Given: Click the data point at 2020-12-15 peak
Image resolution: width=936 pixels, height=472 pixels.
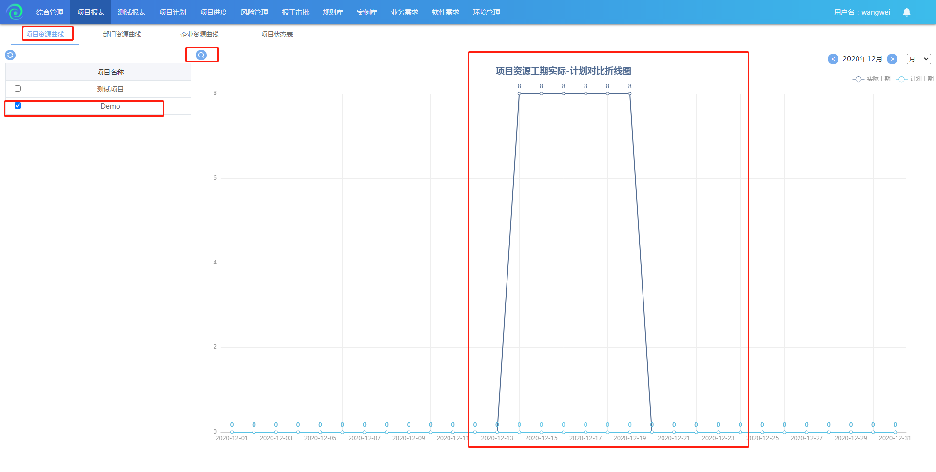Looking at the screenshot, I should (541, 94).
